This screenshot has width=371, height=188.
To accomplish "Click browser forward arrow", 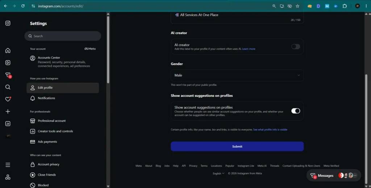I will (14, 6).
